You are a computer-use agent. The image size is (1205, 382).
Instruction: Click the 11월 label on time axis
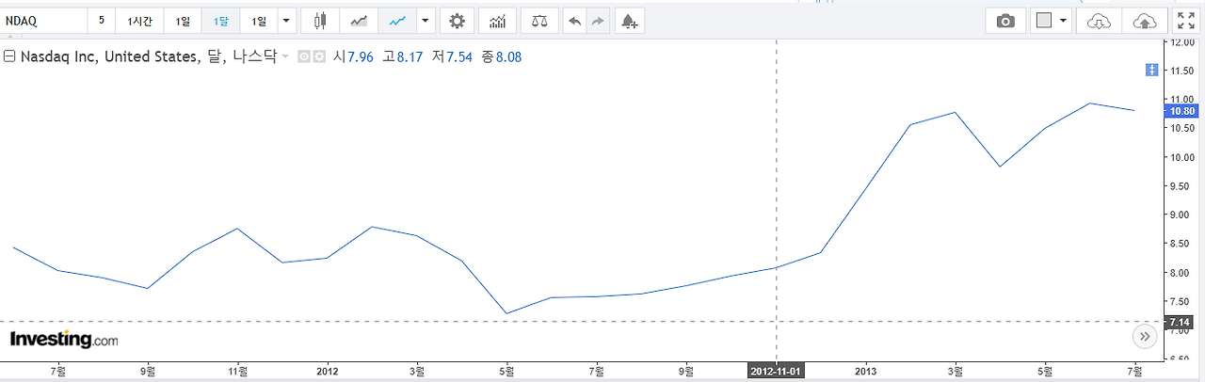[x=237, y=371]
